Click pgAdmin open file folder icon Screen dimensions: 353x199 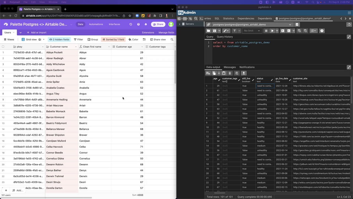click(x=208, y=31)
